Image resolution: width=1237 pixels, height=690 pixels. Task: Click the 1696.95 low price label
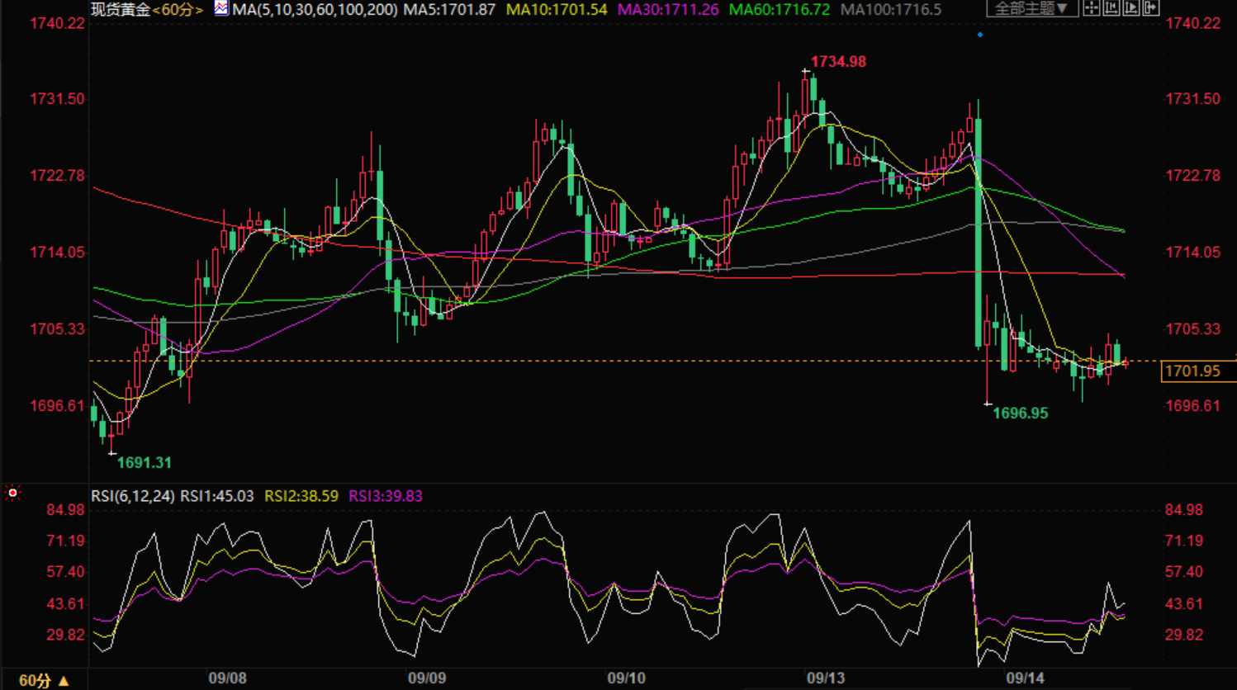tap(1020, 414)
